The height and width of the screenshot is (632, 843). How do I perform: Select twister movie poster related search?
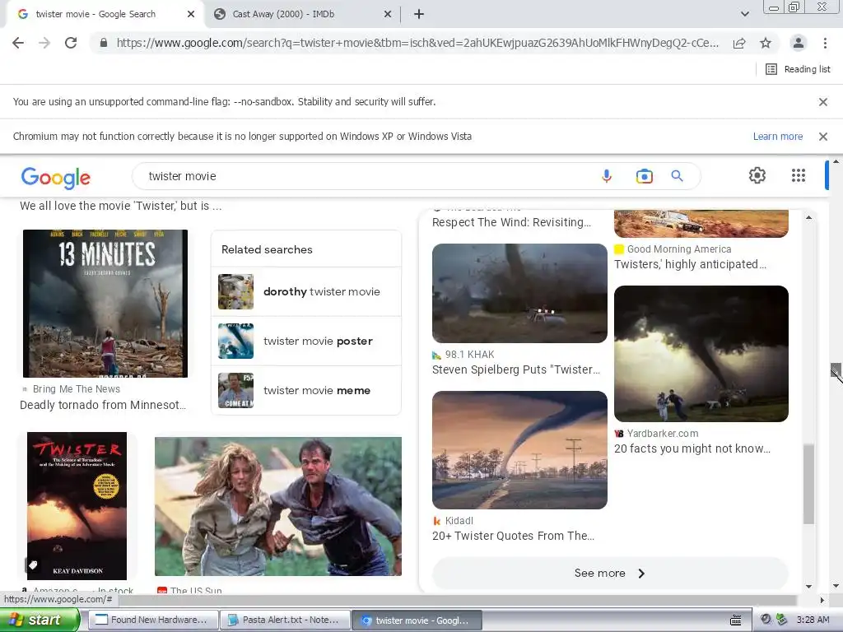pos(306,342)
